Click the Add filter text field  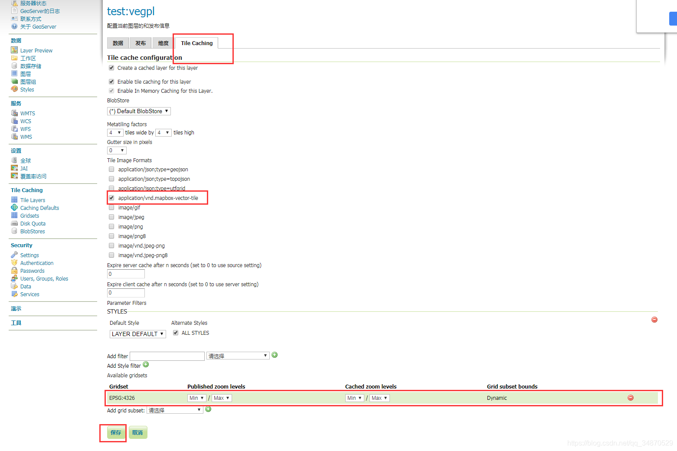point(167,356)
